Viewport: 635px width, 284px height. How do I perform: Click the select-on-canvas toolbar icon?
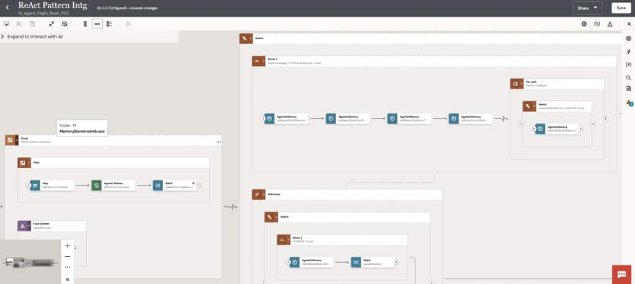pos(6,24)
